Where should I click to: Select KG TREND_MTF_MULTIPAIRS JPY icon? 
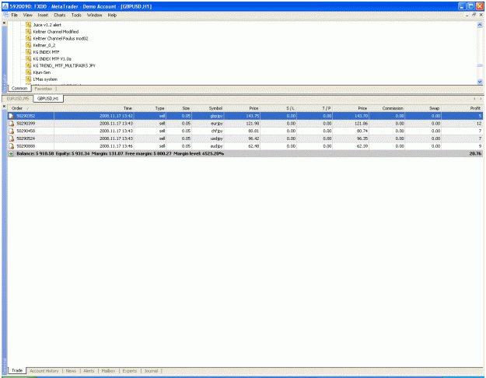click(x=29, y=66)
